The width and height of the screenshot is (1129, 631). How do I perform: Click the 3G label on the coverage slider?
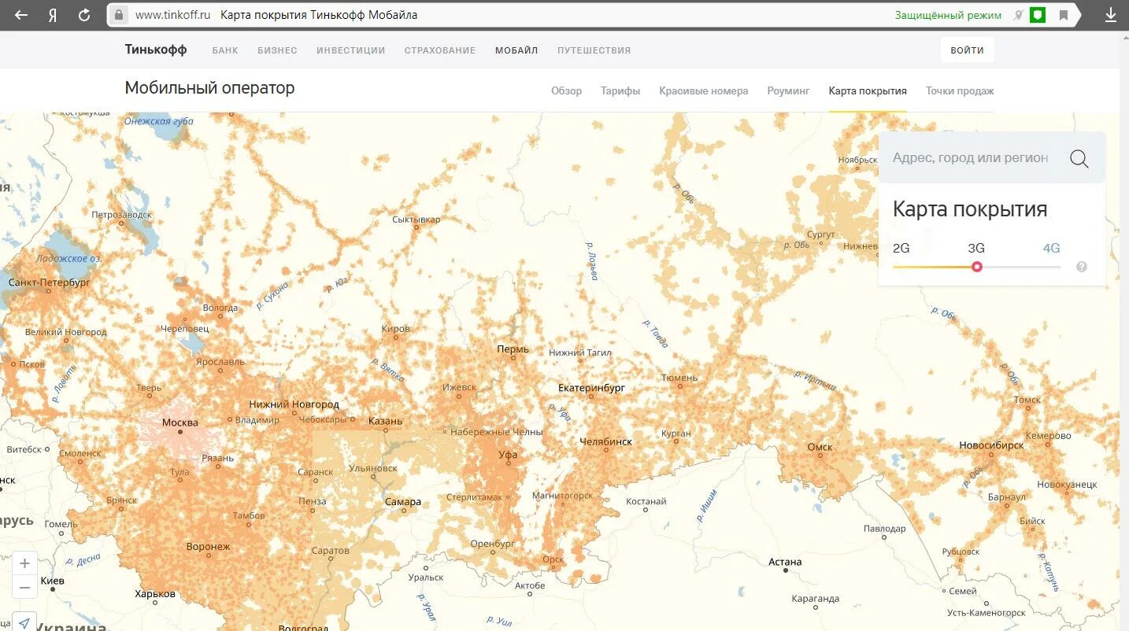tap(976, 248)
